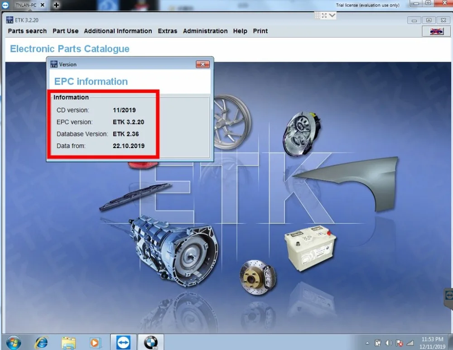This screenshot has height=350, width=453.
Task: Open the Additional Information menu
Action: (x=118, y=31)
